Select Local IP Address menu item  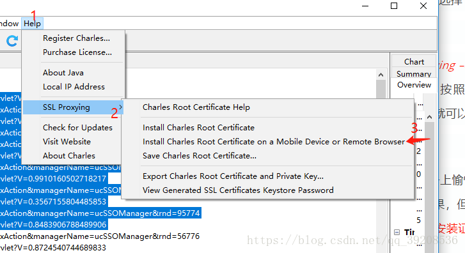click(x=74, y=87)
